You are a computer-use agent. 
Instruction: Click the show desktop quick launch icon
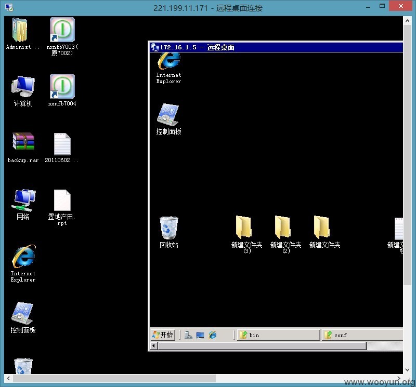click(200, 335)
